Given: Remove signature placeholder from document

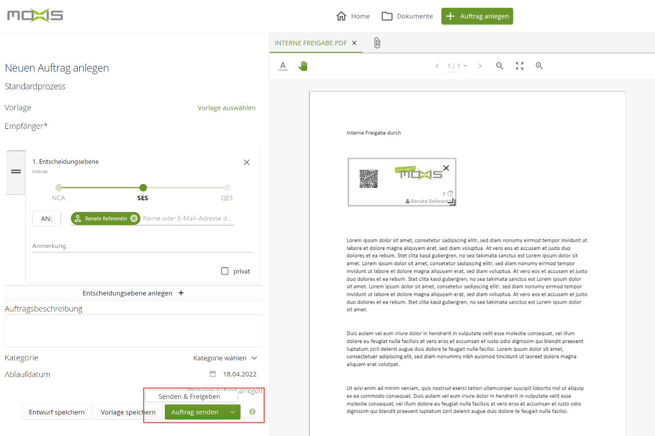Looking at the screenshot, I should 446,168.
